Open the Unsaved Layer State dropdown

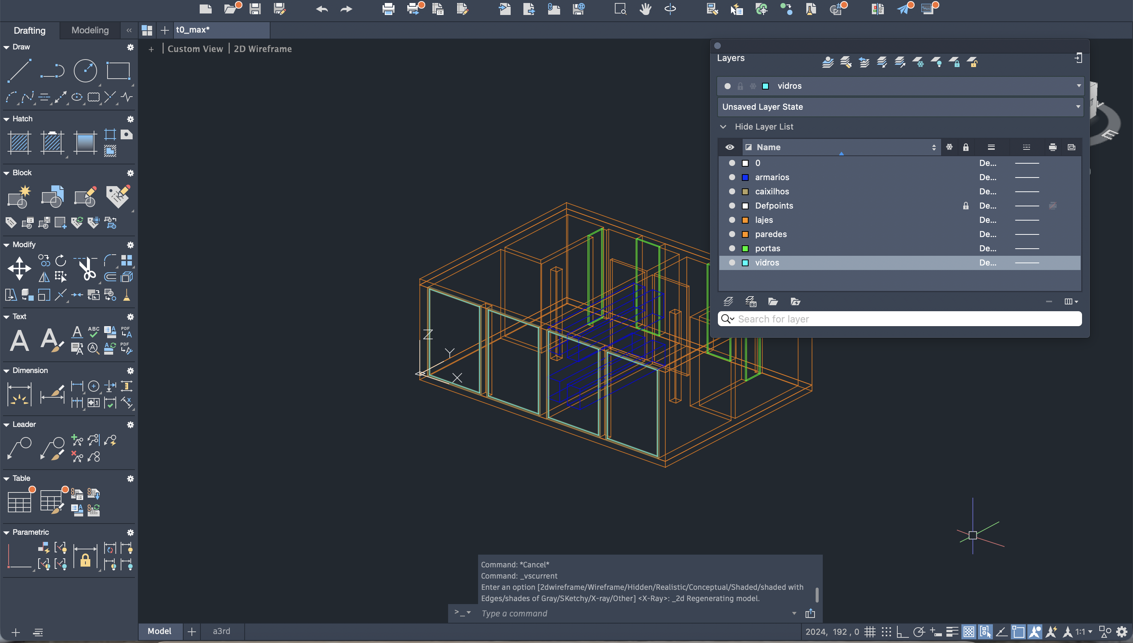[x=1078, y=107]
